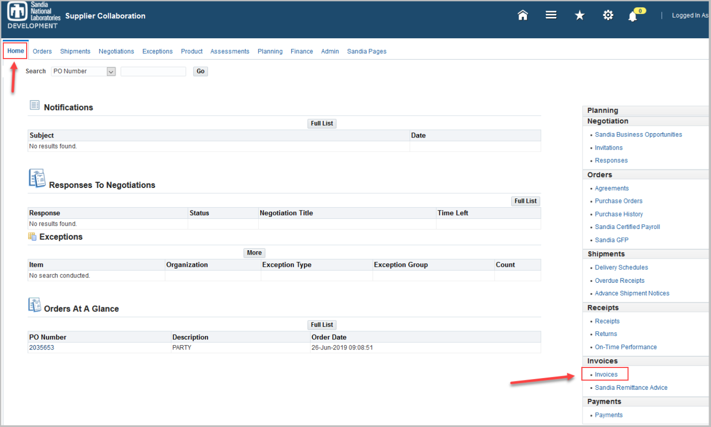This screenshot has width=711, height=427.
Task: Click the Responses To Negotiations icon
Action: coord(36,178)
